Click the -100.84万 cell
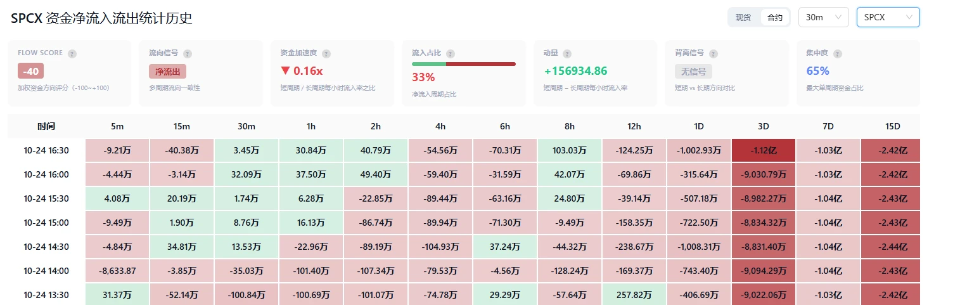Screen dimensions: 960x305 246,295
